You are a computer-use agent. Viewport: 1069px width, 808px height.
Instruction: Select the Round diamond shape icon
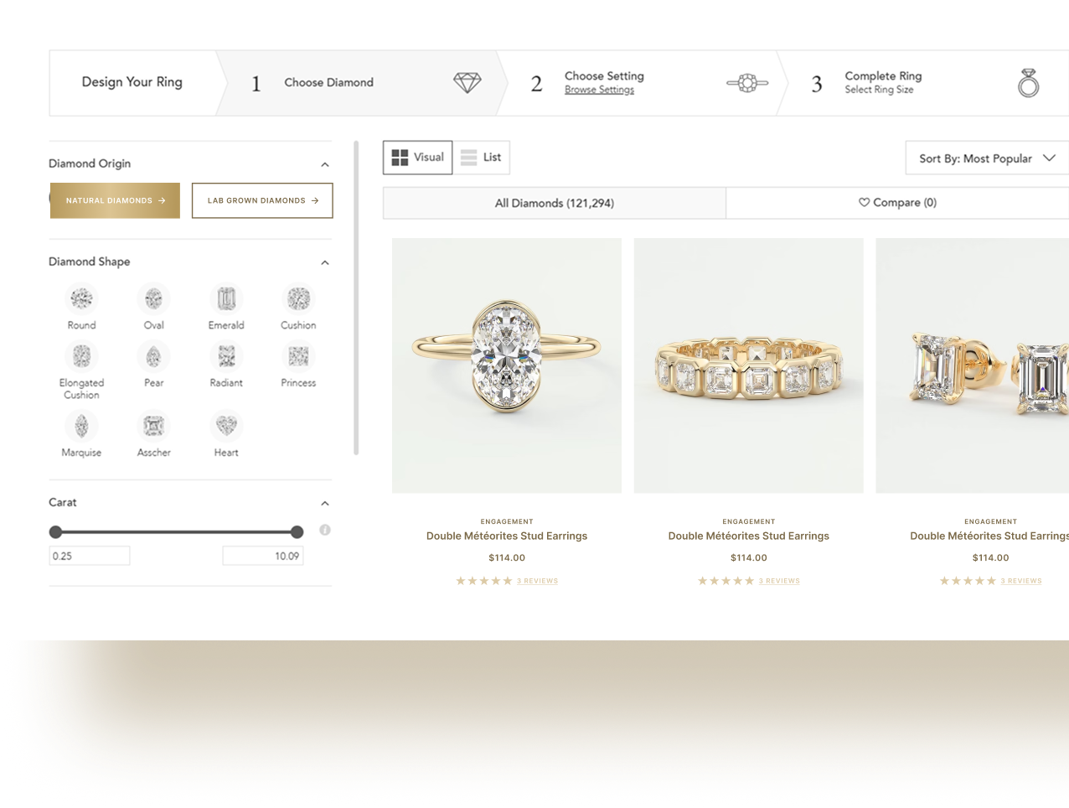(x=81, y=298)
